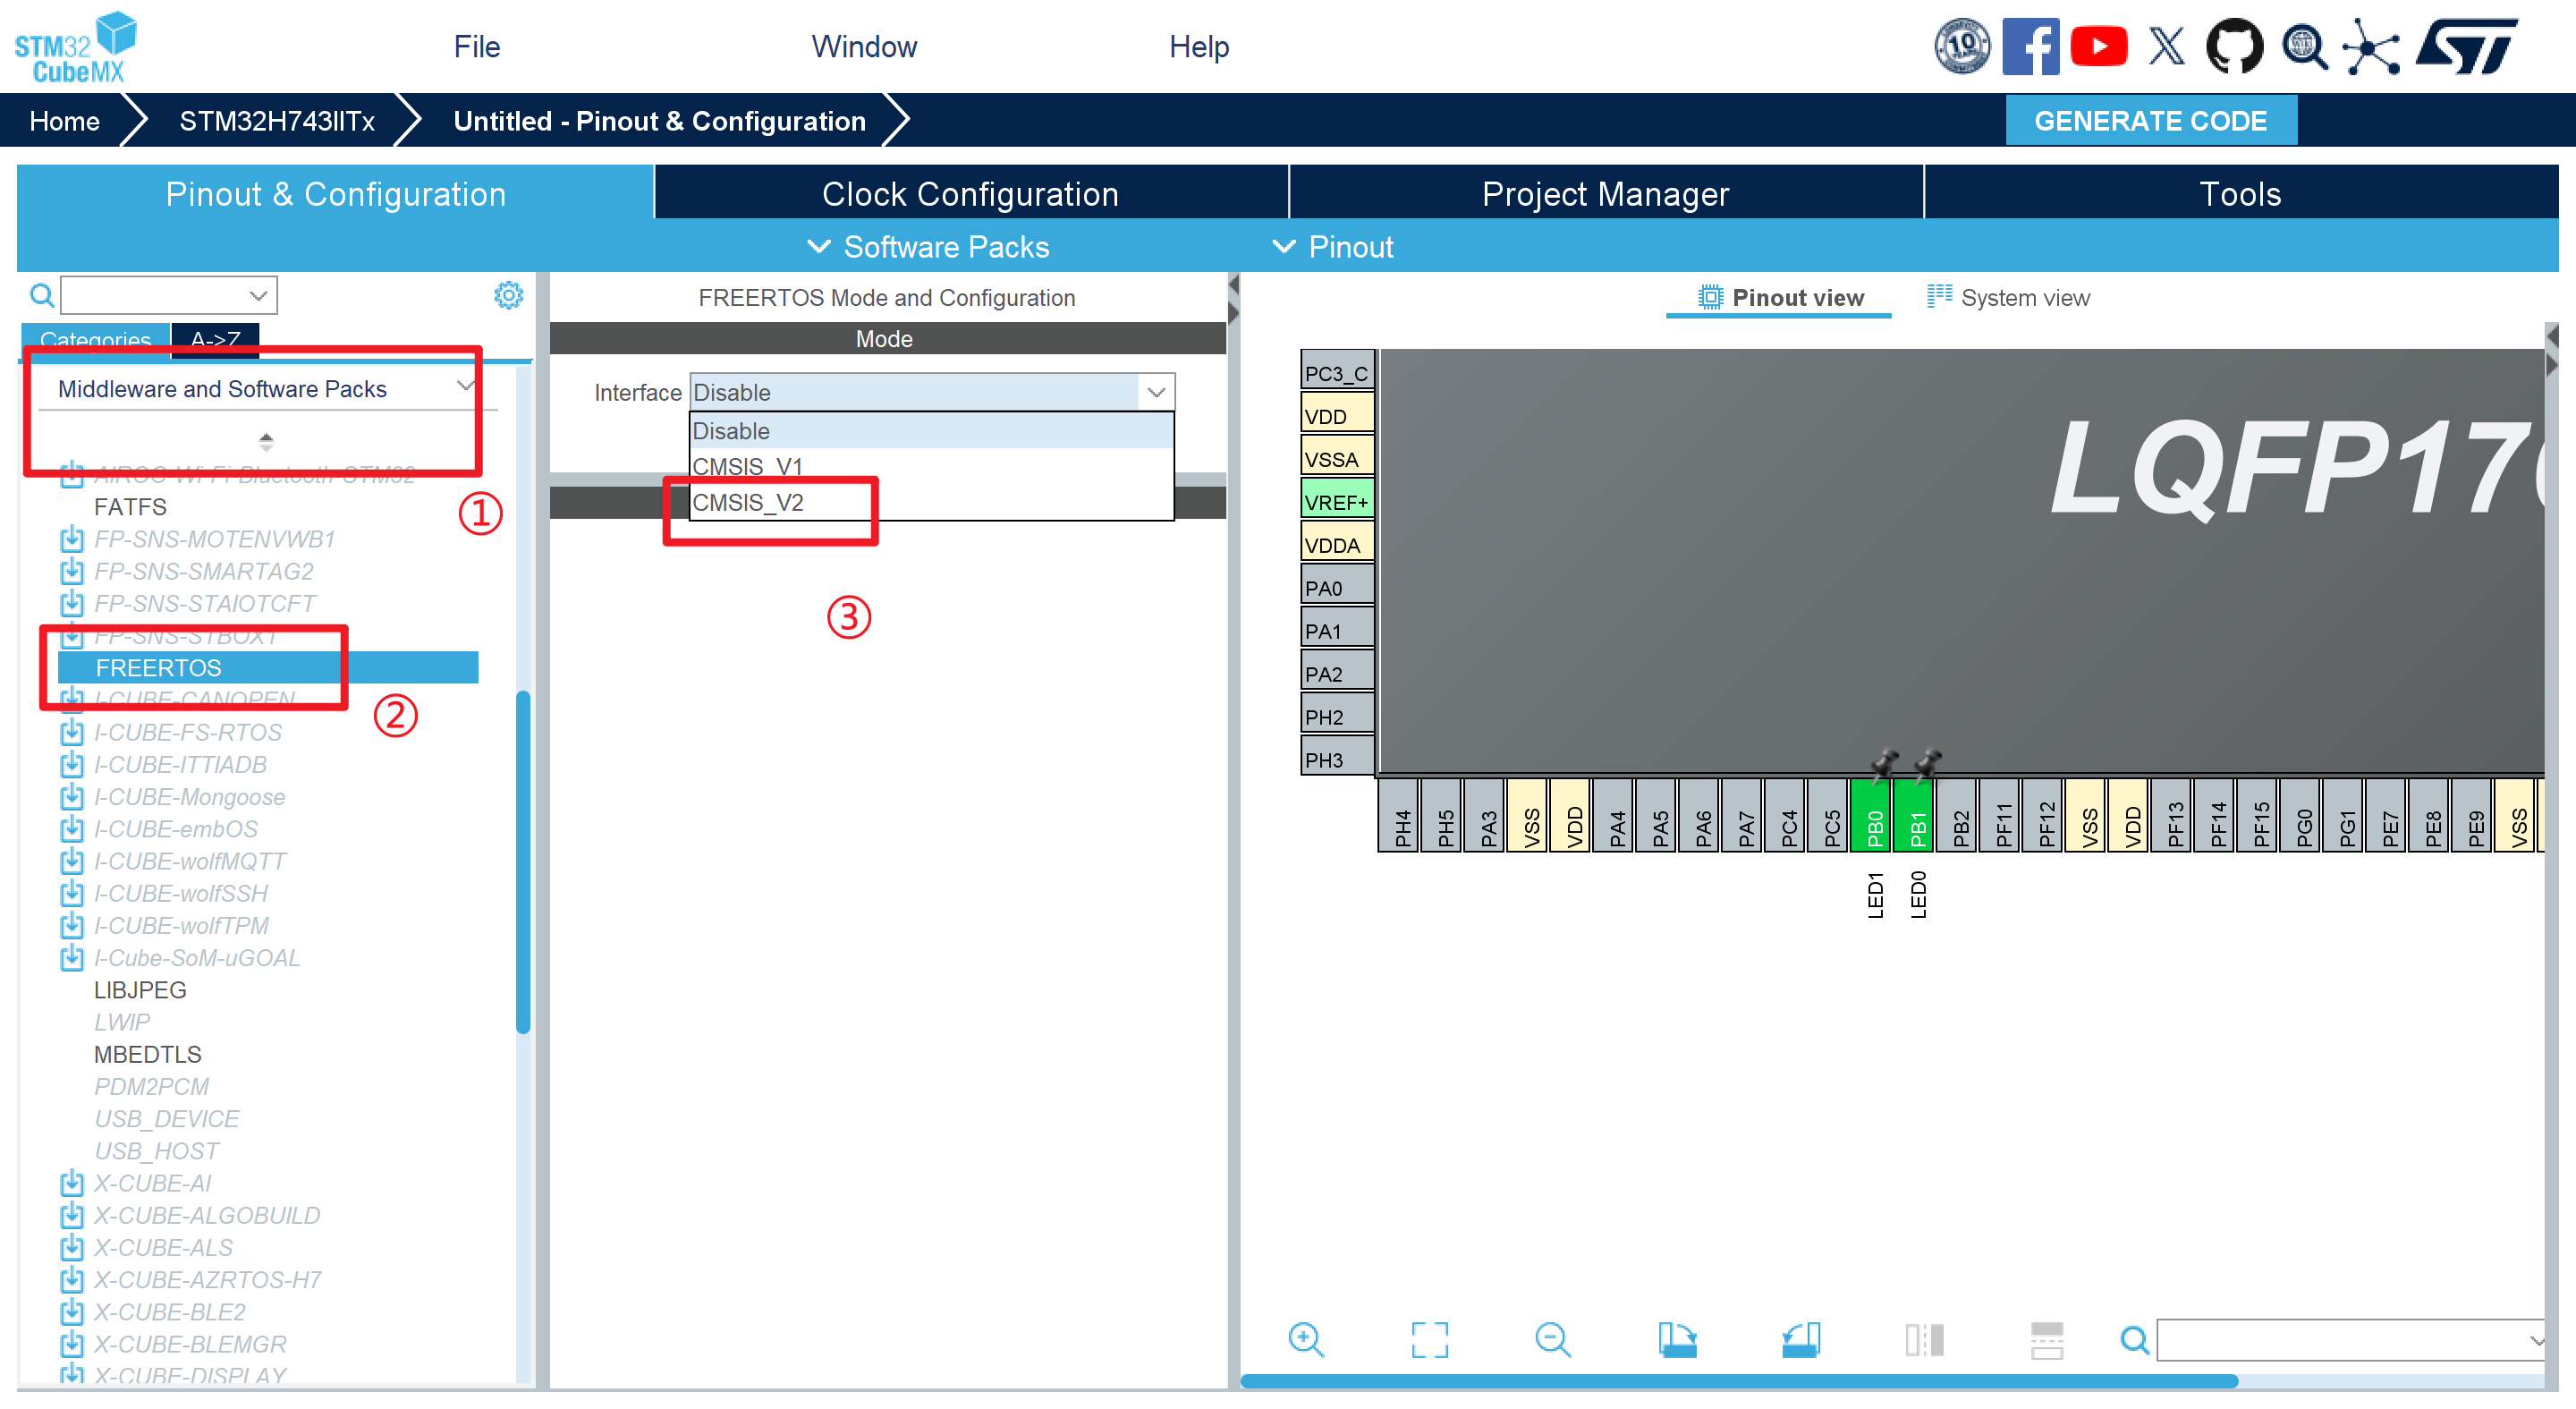This screenshot has height=1409, width=2576.
Task: Click the pinout view horizontal scrollbar
Action: (1738, 1380)
